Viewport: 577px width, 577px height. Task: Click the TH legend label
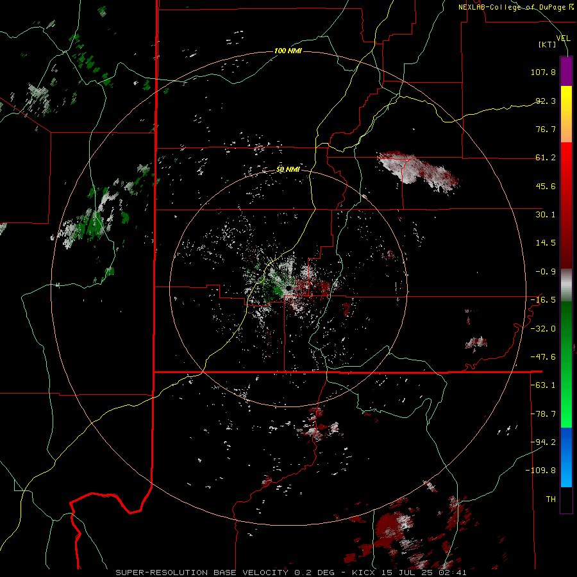point(551,499)
